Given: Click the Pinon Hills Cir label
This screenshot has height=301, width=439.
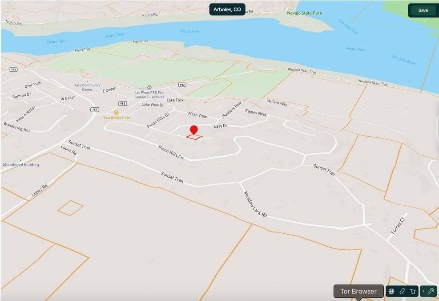Looking at the screenshot, I should (171, 152).
